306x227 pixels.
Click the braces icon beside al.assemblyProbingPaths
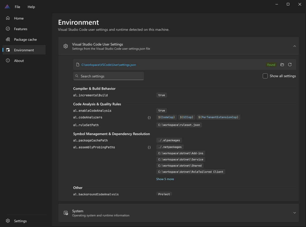click(149, 147)
